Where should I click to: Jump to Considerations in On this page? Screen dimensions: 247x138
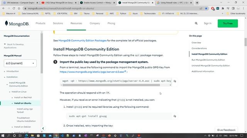pos(199,48)
